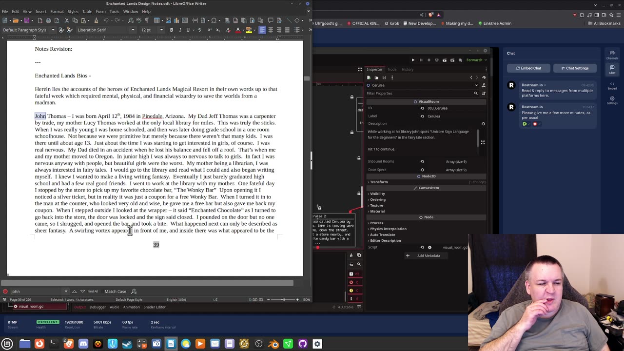The image size is (624, 351).
Task: Open Animation panel in Godot bottom bar
Action: (x=131, y=307)
